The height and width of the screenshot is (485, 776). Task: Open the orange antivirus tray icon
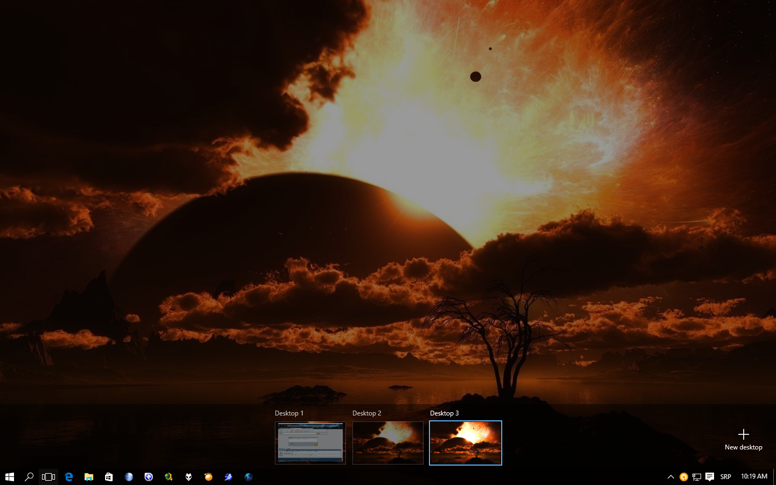683,477
